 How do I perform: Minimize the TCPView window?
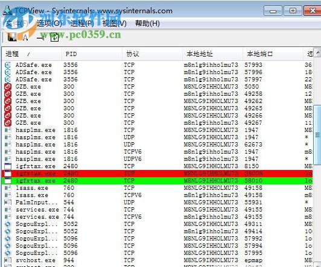click(x=273, y=11)
